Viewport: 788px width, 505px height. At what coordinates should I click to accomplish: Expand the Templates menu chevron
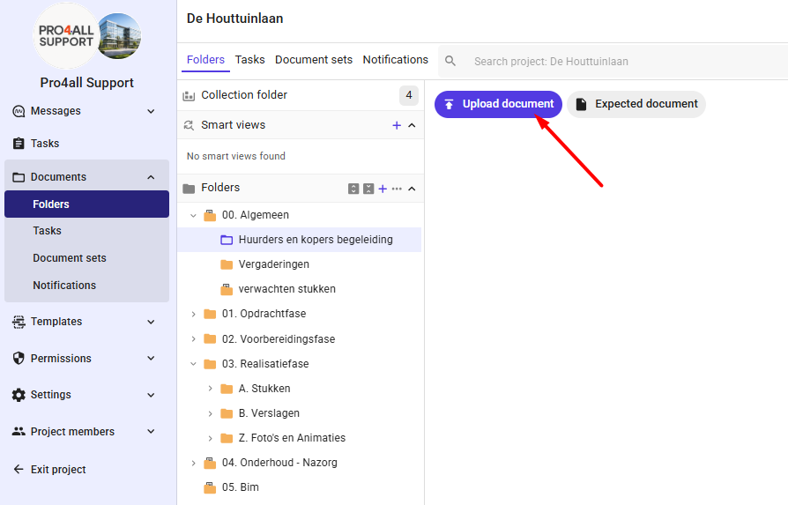pyautogui.click(x=151, y=322)
